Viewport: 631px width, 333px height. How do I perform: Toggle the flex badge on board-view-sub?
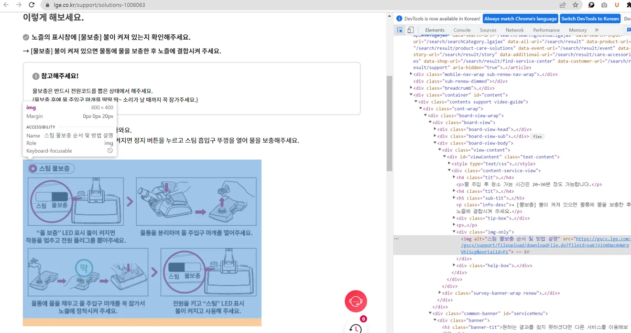[x=537, y=136]
